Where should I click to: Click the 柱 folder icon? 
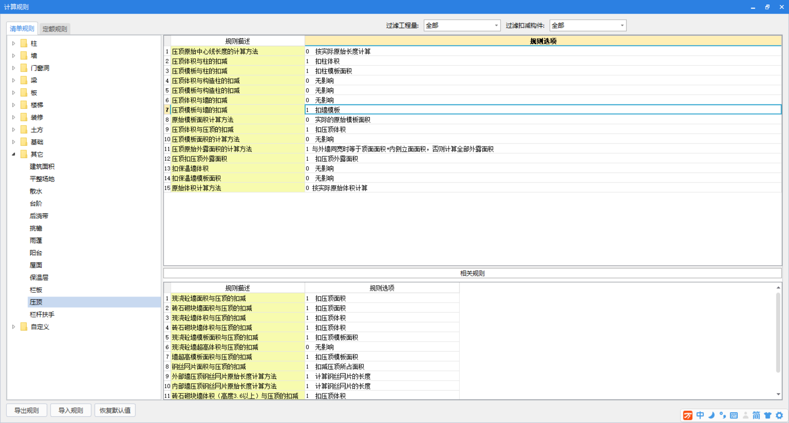click(x=24, y=44)
